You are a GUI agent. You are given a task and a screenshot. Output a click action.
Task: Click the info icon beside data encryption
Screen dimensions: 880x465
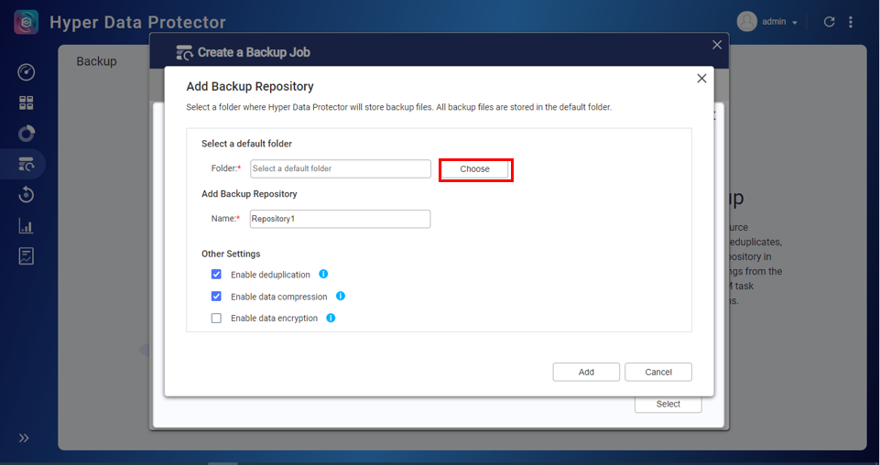point(331,319)
